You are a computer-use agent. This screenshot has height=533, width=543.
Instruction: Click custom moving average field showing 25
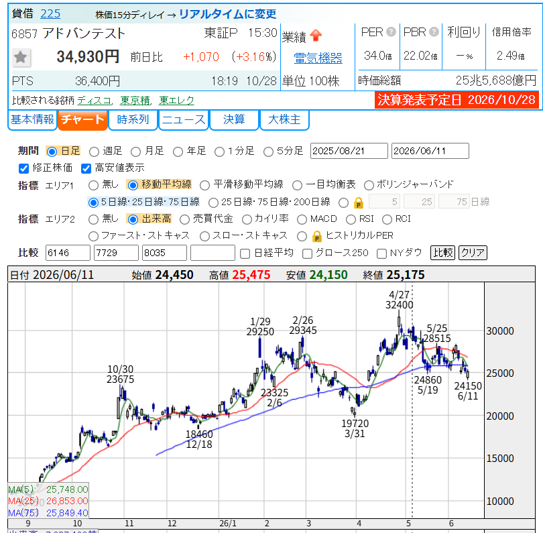pyautogui.click(x=419, y=202)
